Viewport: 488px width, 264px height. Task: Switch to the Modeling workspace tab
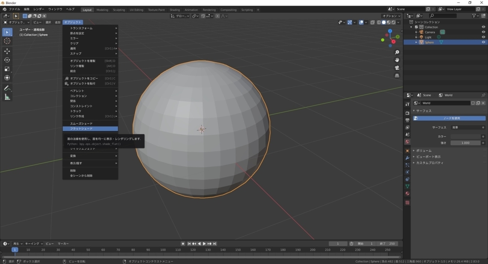pos(102,10)
